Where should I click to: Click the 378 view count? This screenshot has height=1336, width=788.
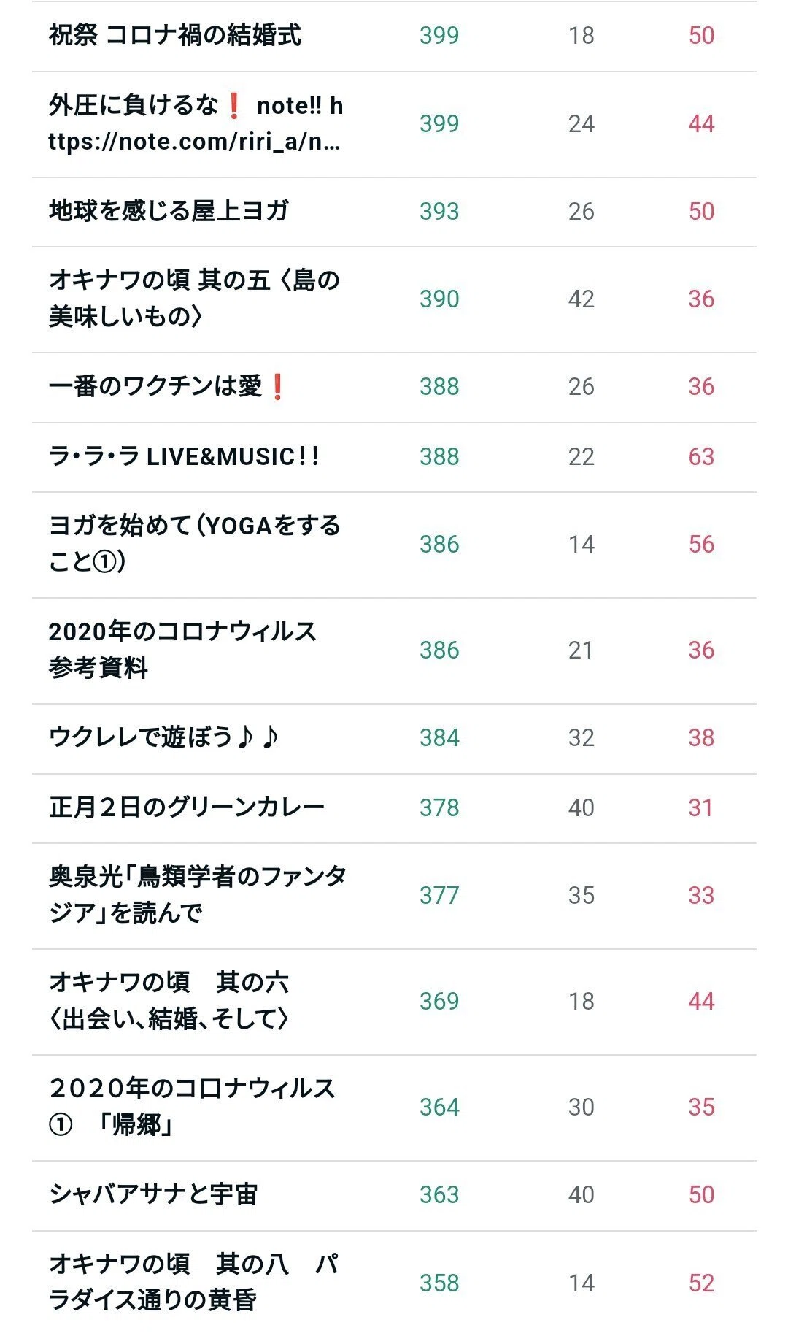pos(439,807)
